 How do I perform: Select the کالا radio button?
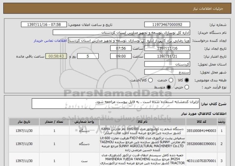(186, 80)
